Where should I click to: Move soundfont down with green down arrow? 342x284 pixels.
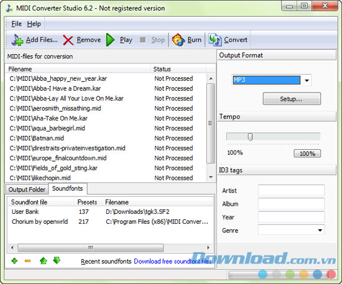coord(57,260)
